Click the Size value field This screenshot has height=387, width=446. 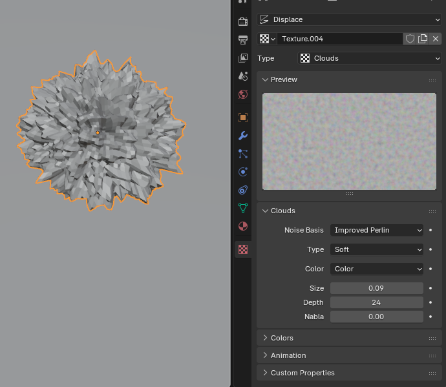pyautogui.click(x=376, y=288)
